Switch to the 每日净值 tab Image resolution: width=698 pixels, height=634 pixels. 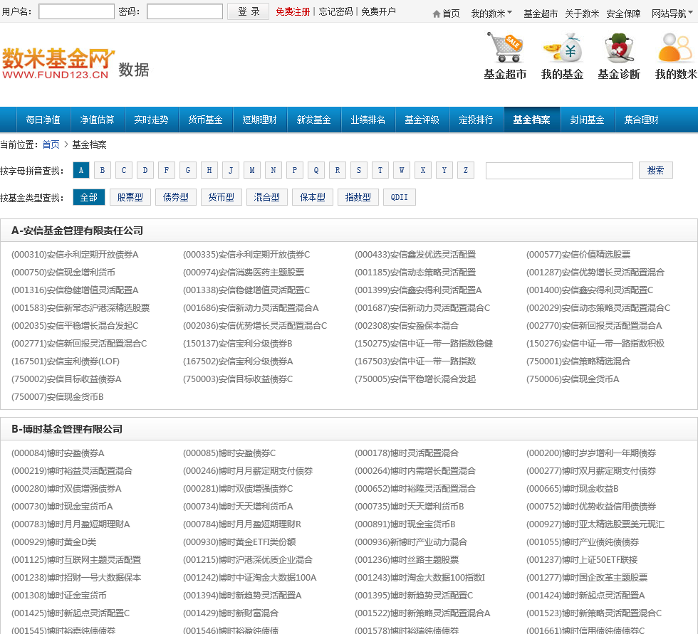click(x=43, y=120)
